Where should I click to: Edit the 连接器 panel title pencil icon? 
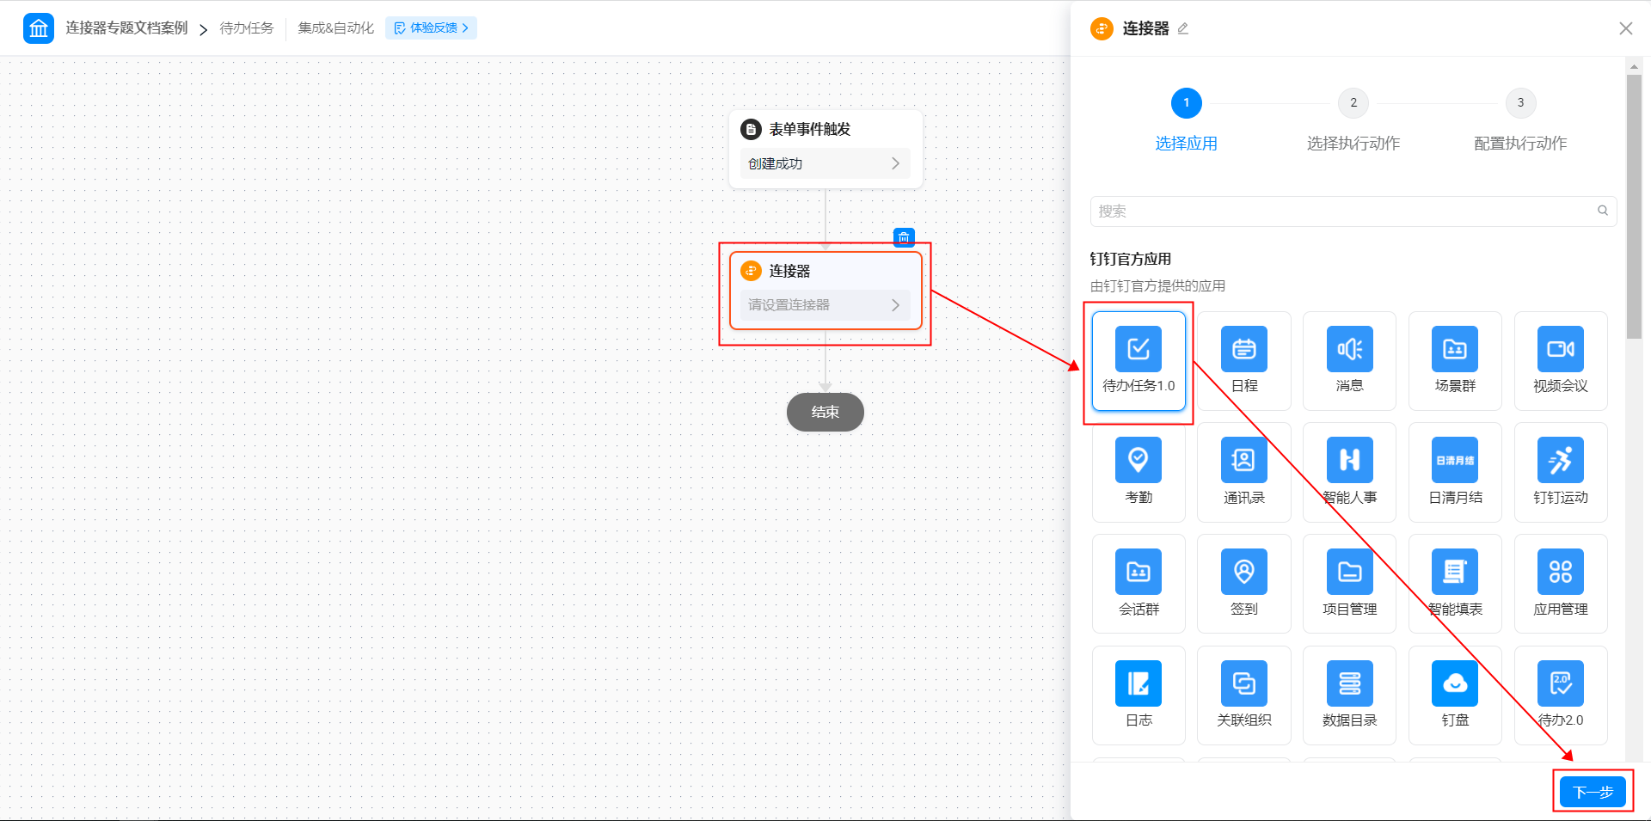1183,28
